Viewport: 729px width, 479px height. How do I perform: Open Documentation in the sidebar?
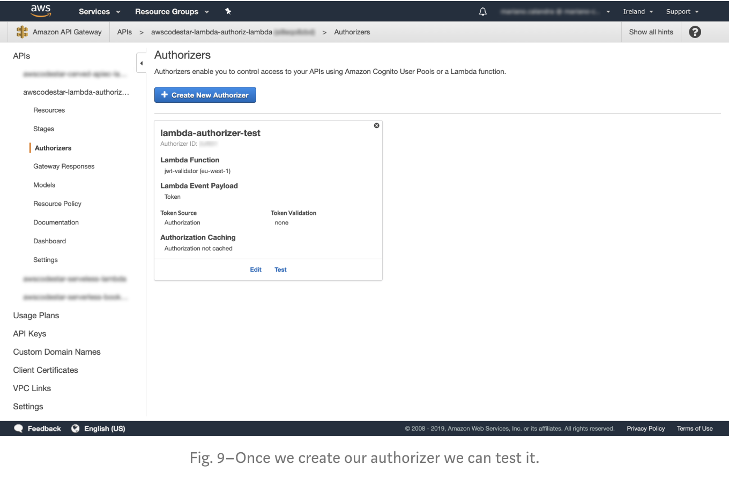coord(56,222)
